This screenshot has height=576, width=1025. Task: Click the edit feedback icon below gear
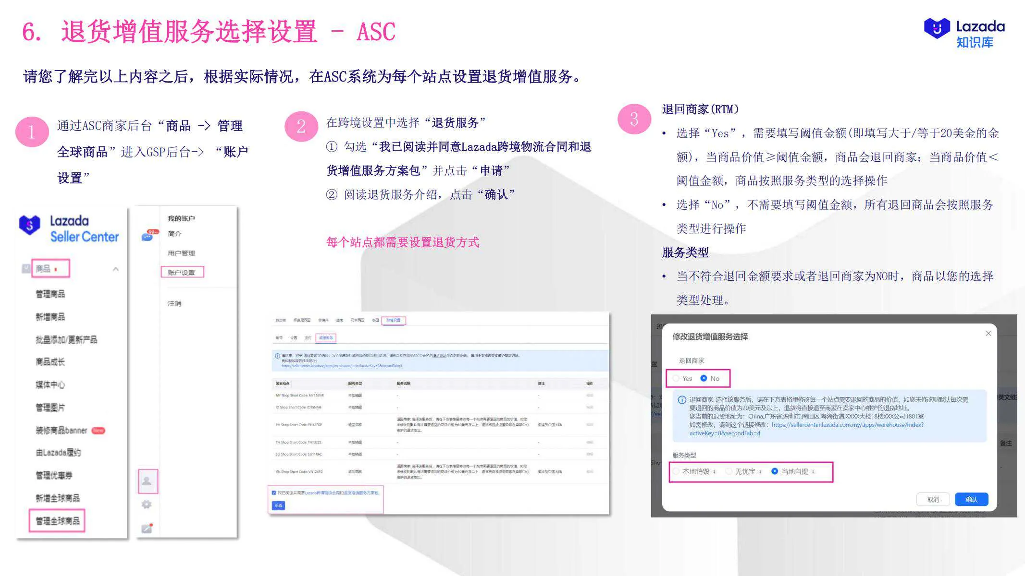pyautogui.click(x=147, y=528)
